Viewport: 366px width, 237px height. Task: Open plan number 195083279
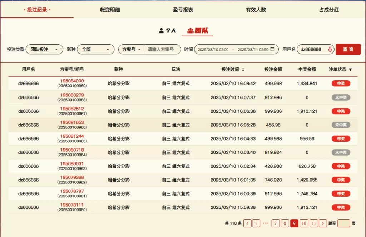[x=72, y=95]
